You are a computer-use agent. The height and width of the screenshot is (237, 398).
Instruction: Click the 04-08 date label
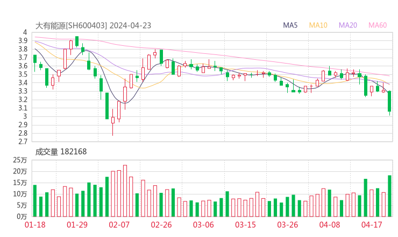point(330,225)
